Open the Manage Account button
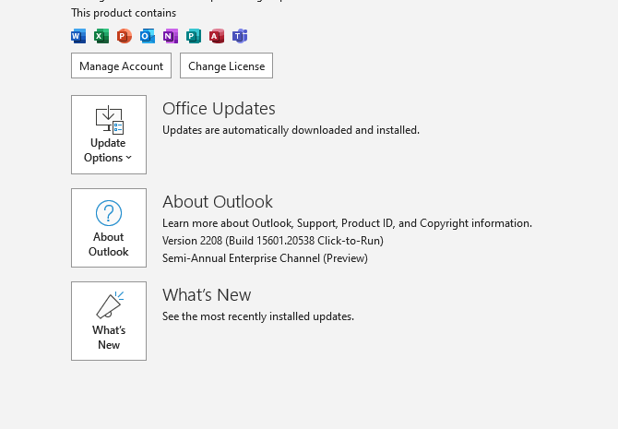The image size is (618, 429). tap(121, 66)
